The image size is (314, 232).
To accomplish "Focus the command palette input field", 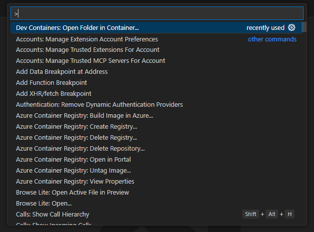I will coord(157,13).
